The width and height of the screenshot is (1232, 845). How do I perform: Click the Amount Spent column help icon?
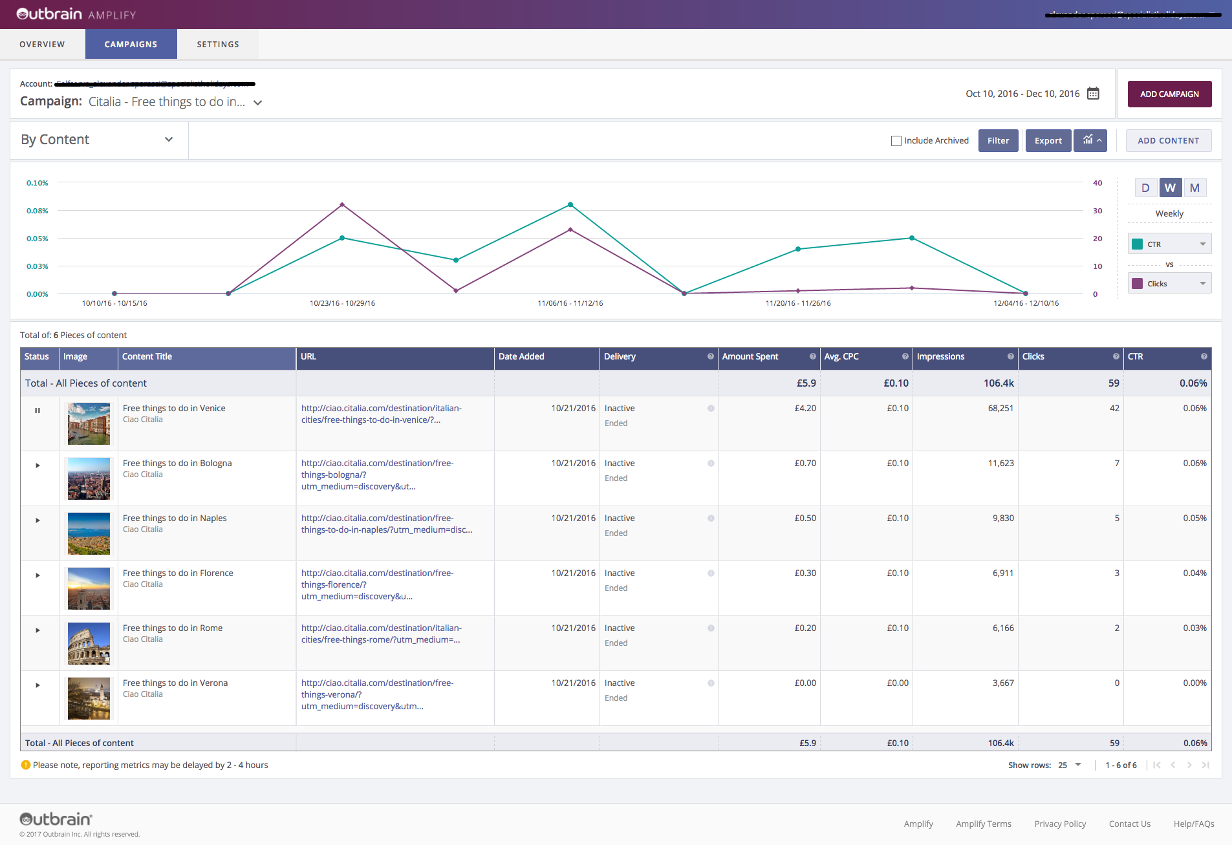813,356
